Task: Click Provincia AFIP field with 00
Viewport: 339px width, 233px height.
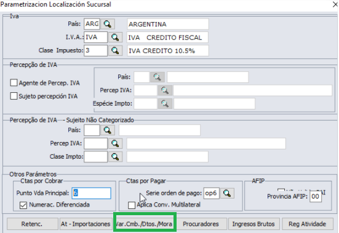Action: pos(316,197)
